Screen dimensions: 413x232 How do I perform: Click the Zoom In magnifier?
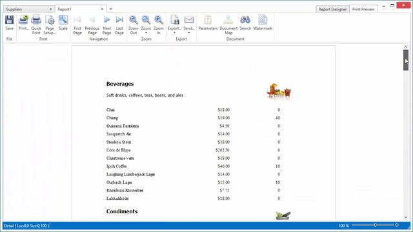(x=159, y=20)
